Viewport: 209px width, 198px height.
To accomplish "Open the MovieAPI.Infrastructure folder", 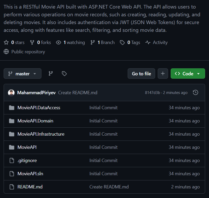I will coord(41,134).
